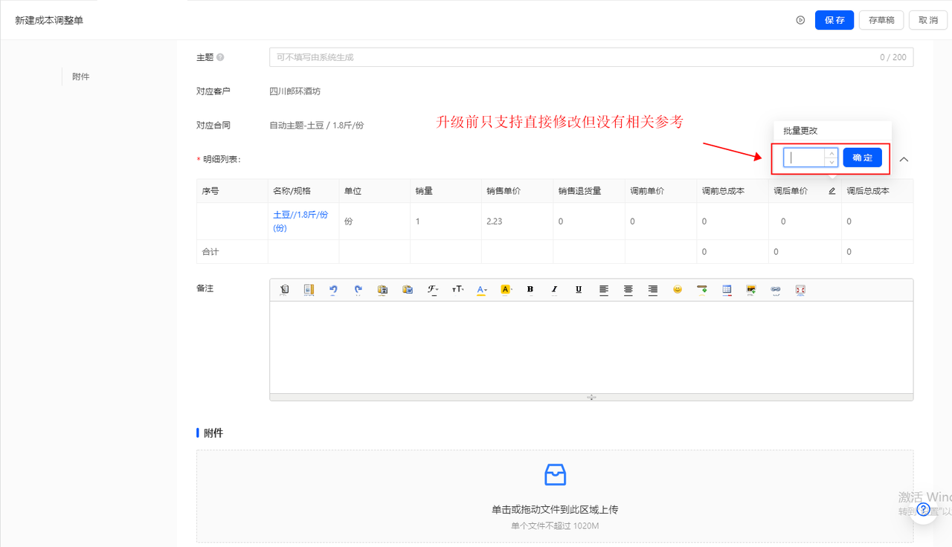This screenshot has width=952, height=547.
Task: Click paste as plain text icon
Action: pos(382,290)
